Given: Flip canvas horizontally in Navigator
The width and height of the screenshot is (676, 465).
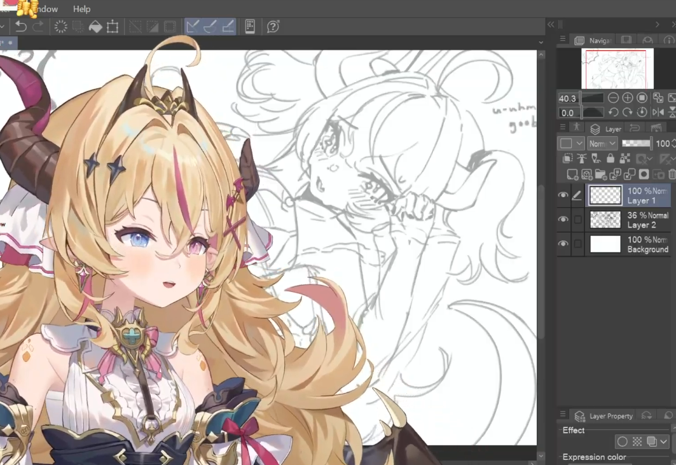Looking at the screenshot, I should pyautogui.click(x=658, y=113).
